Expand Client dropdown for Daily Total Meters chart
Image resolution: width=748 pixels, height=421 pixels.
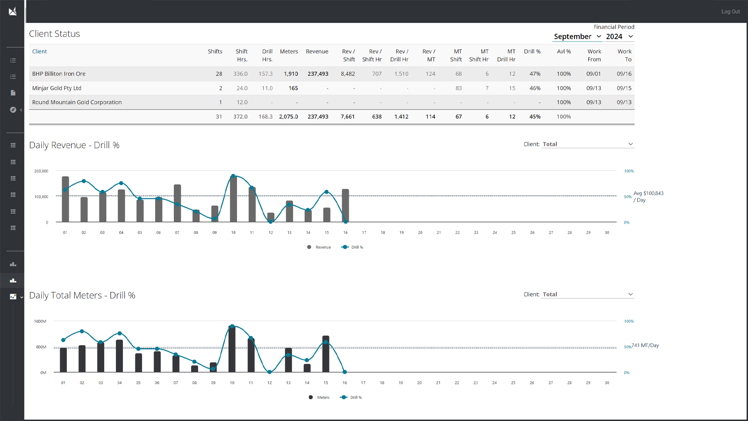tap(588, 294)
